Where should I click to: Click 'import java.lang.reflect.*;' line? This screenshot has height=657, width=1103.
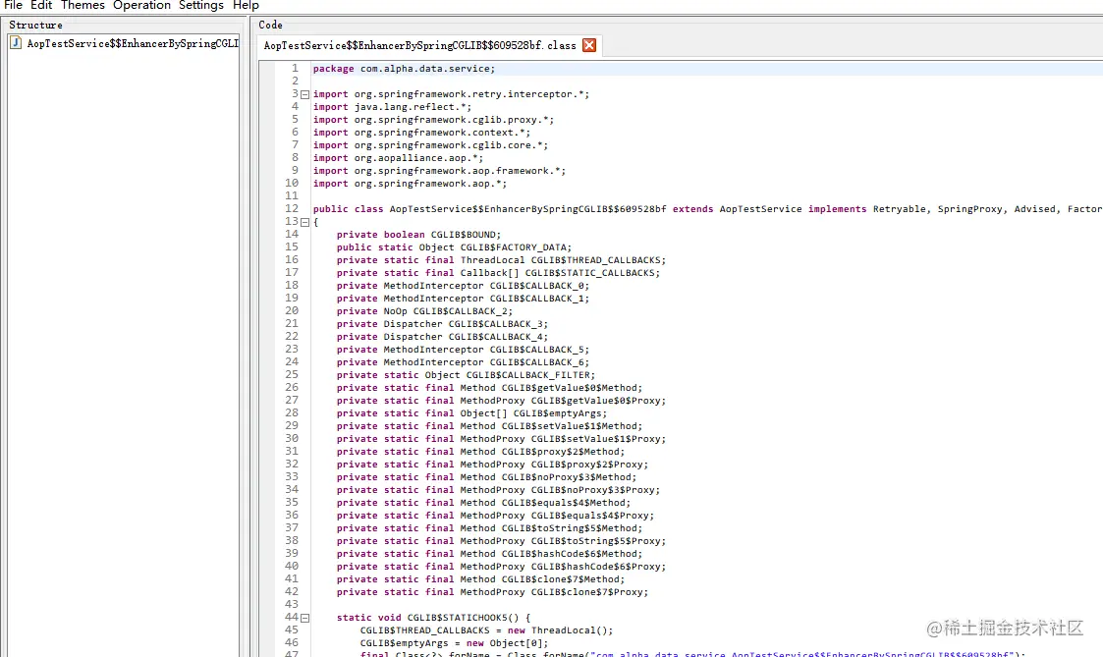392,107
